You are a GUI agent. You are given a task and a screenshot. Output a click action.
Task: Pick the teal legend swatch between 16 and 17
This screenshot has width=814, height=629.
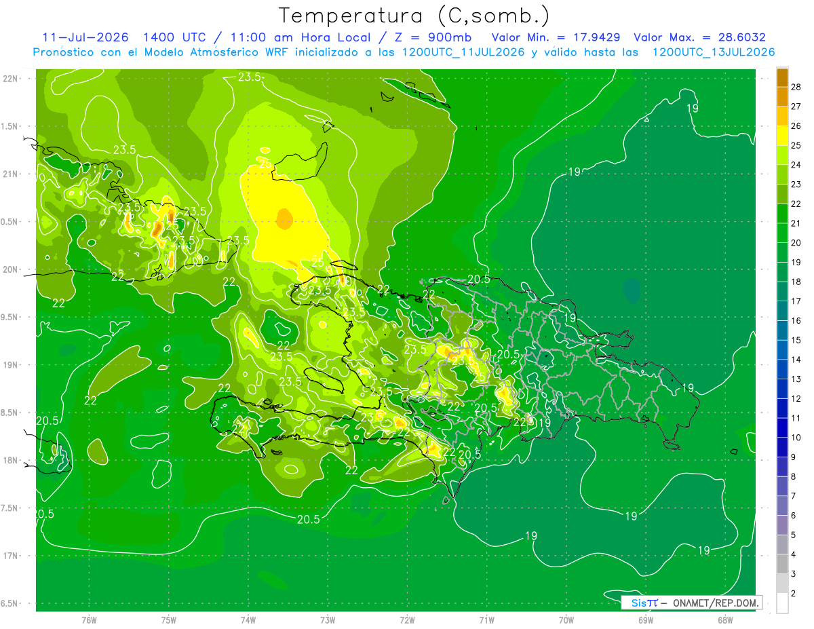click(782, 311)
